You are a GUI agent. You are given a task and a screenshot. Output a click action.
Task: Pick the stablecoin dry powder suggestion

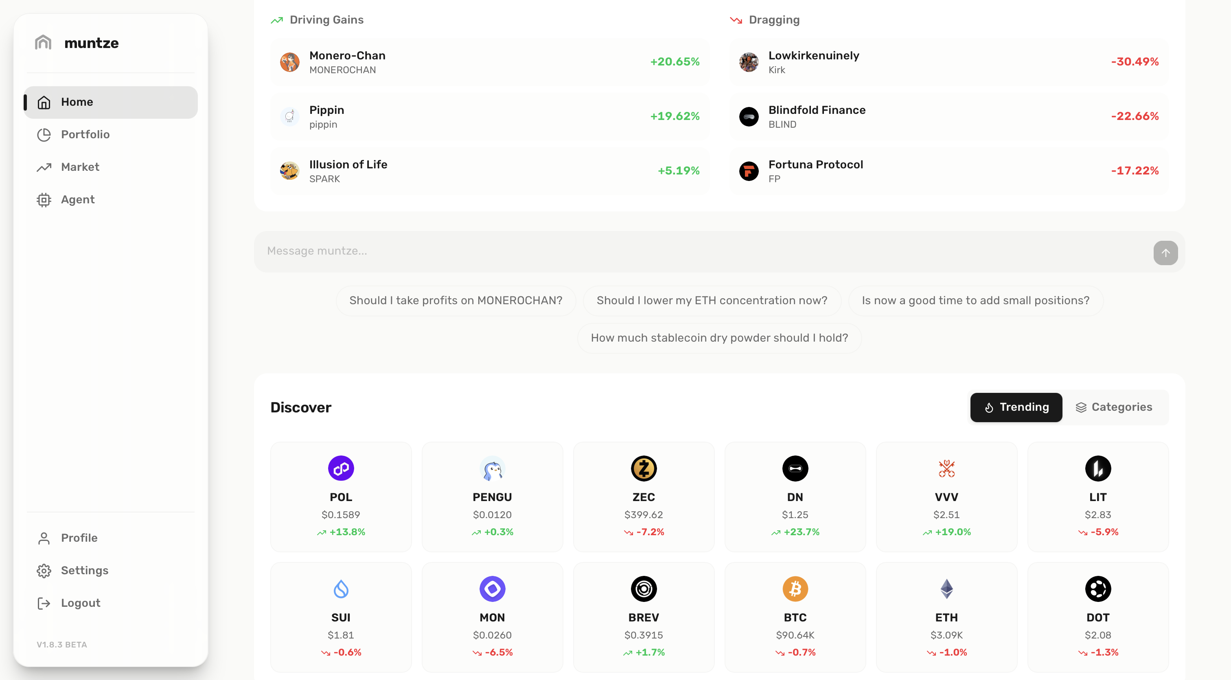[x=719, y=338]
